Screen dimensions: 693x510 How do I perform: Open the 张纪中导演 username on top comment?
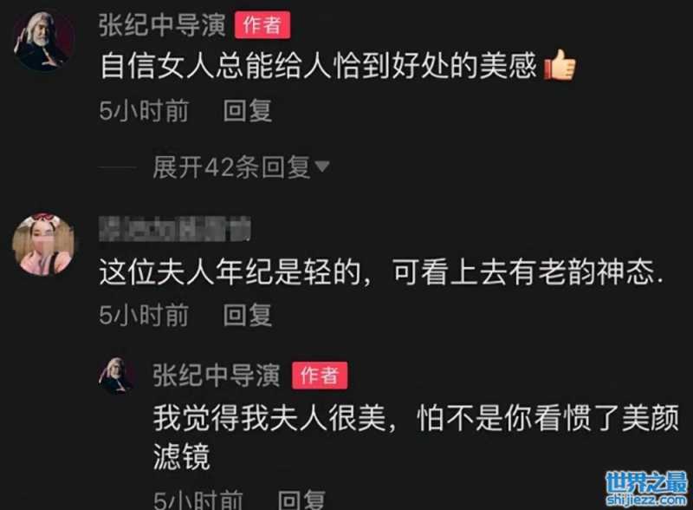(x=162, y=25)
